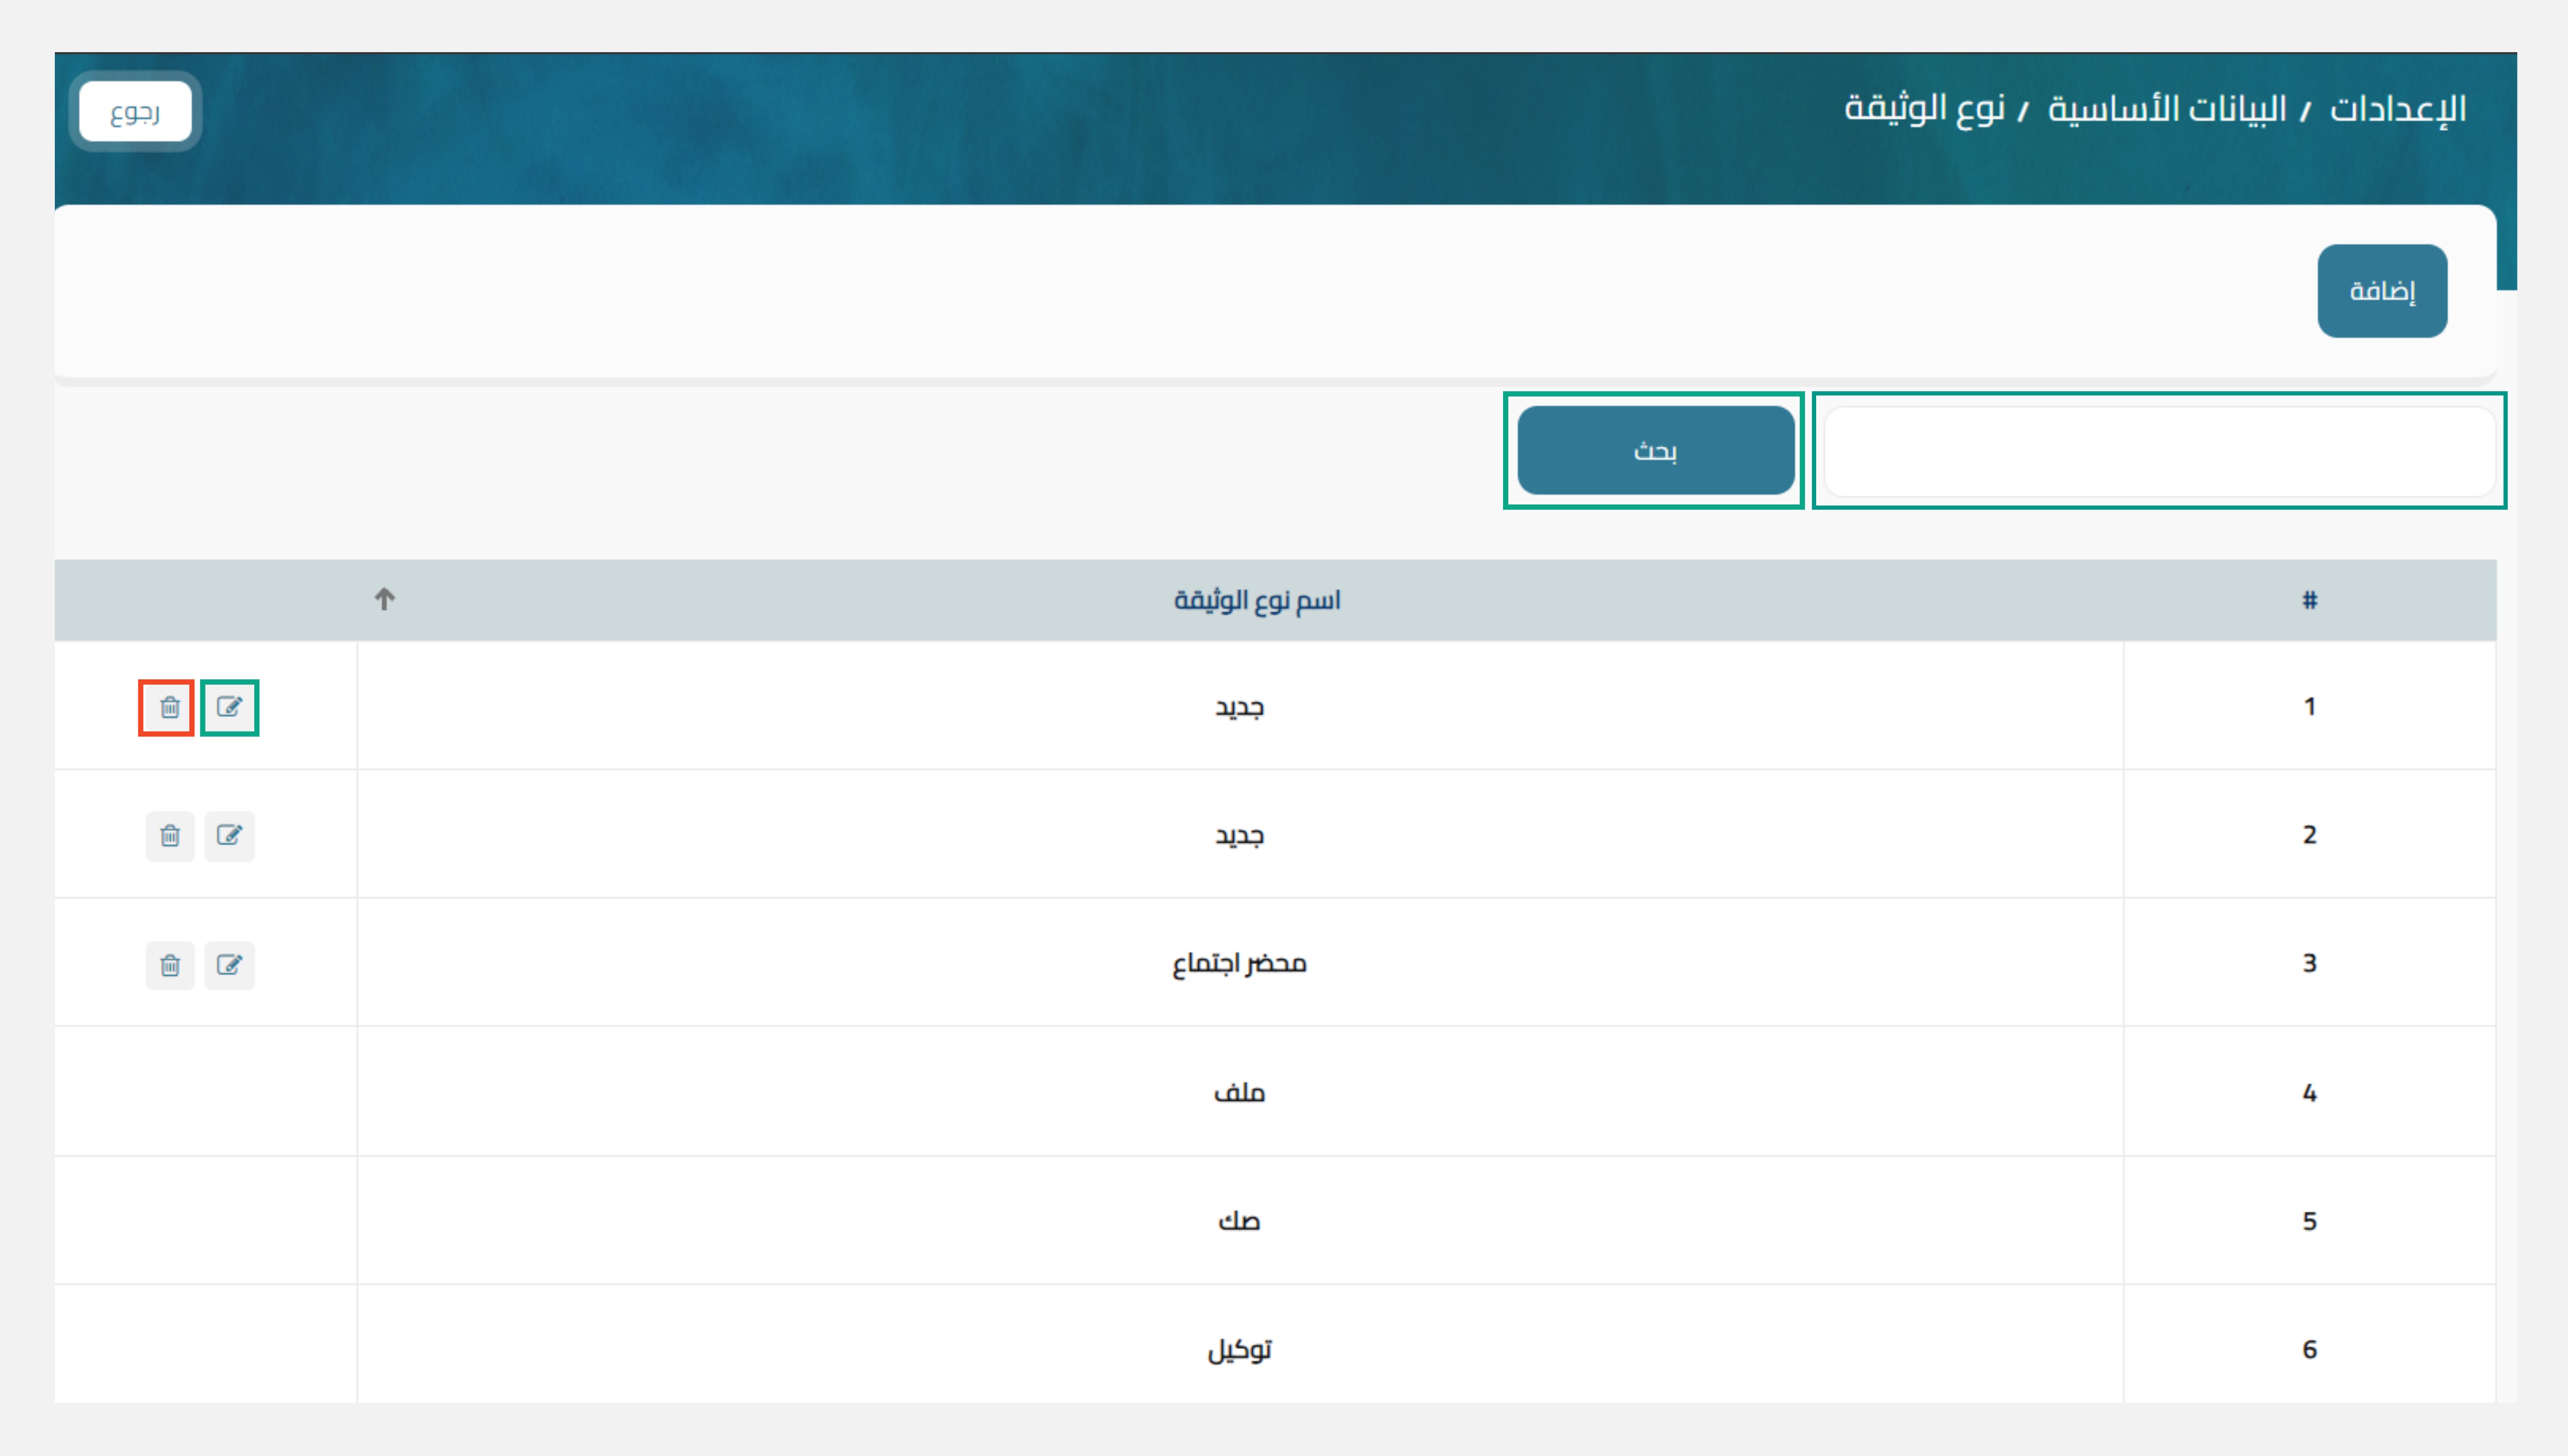Viewport: 2568px width, 1456px height.
Task: Click the sort arrow in the table header
Action: pos(385,599)
